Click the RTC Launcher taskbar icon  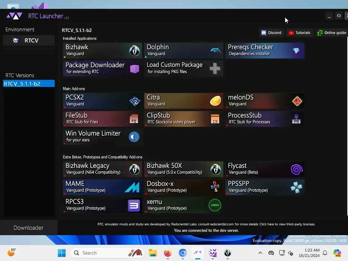(x=197, y=253)
